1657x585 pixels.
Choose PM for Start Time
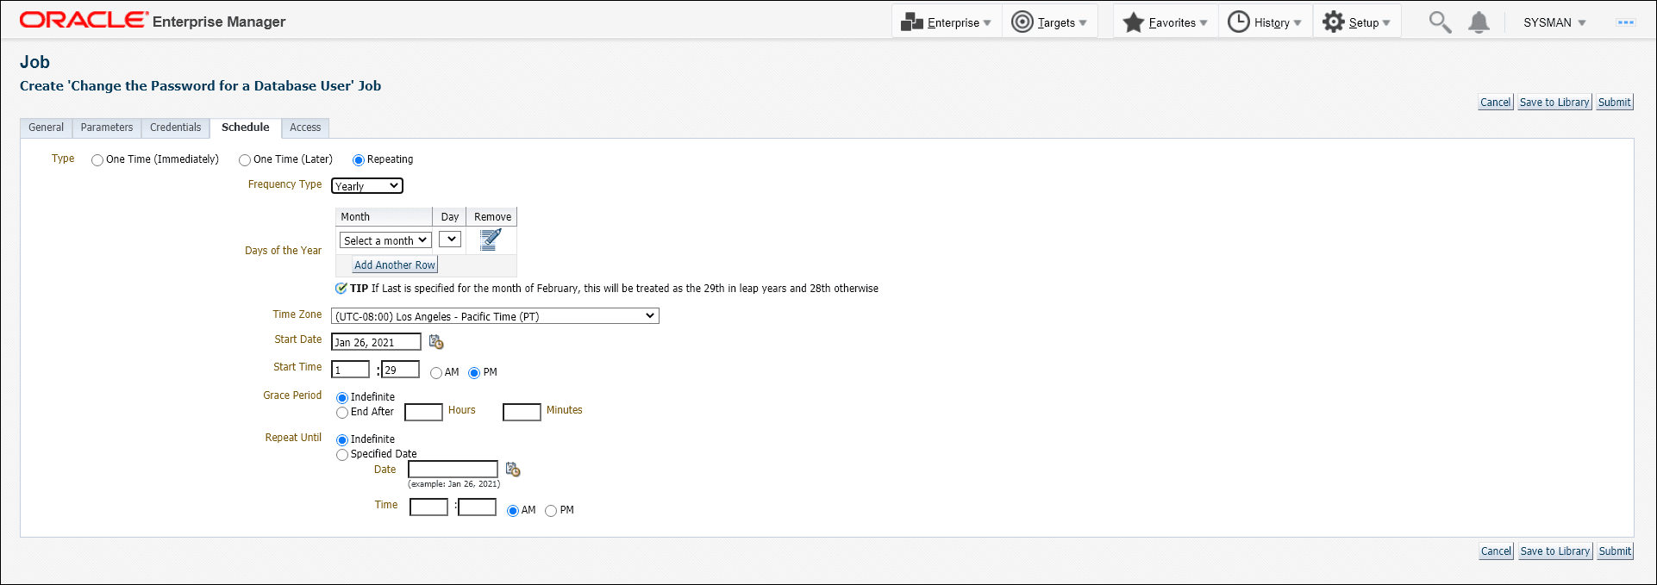474,373
